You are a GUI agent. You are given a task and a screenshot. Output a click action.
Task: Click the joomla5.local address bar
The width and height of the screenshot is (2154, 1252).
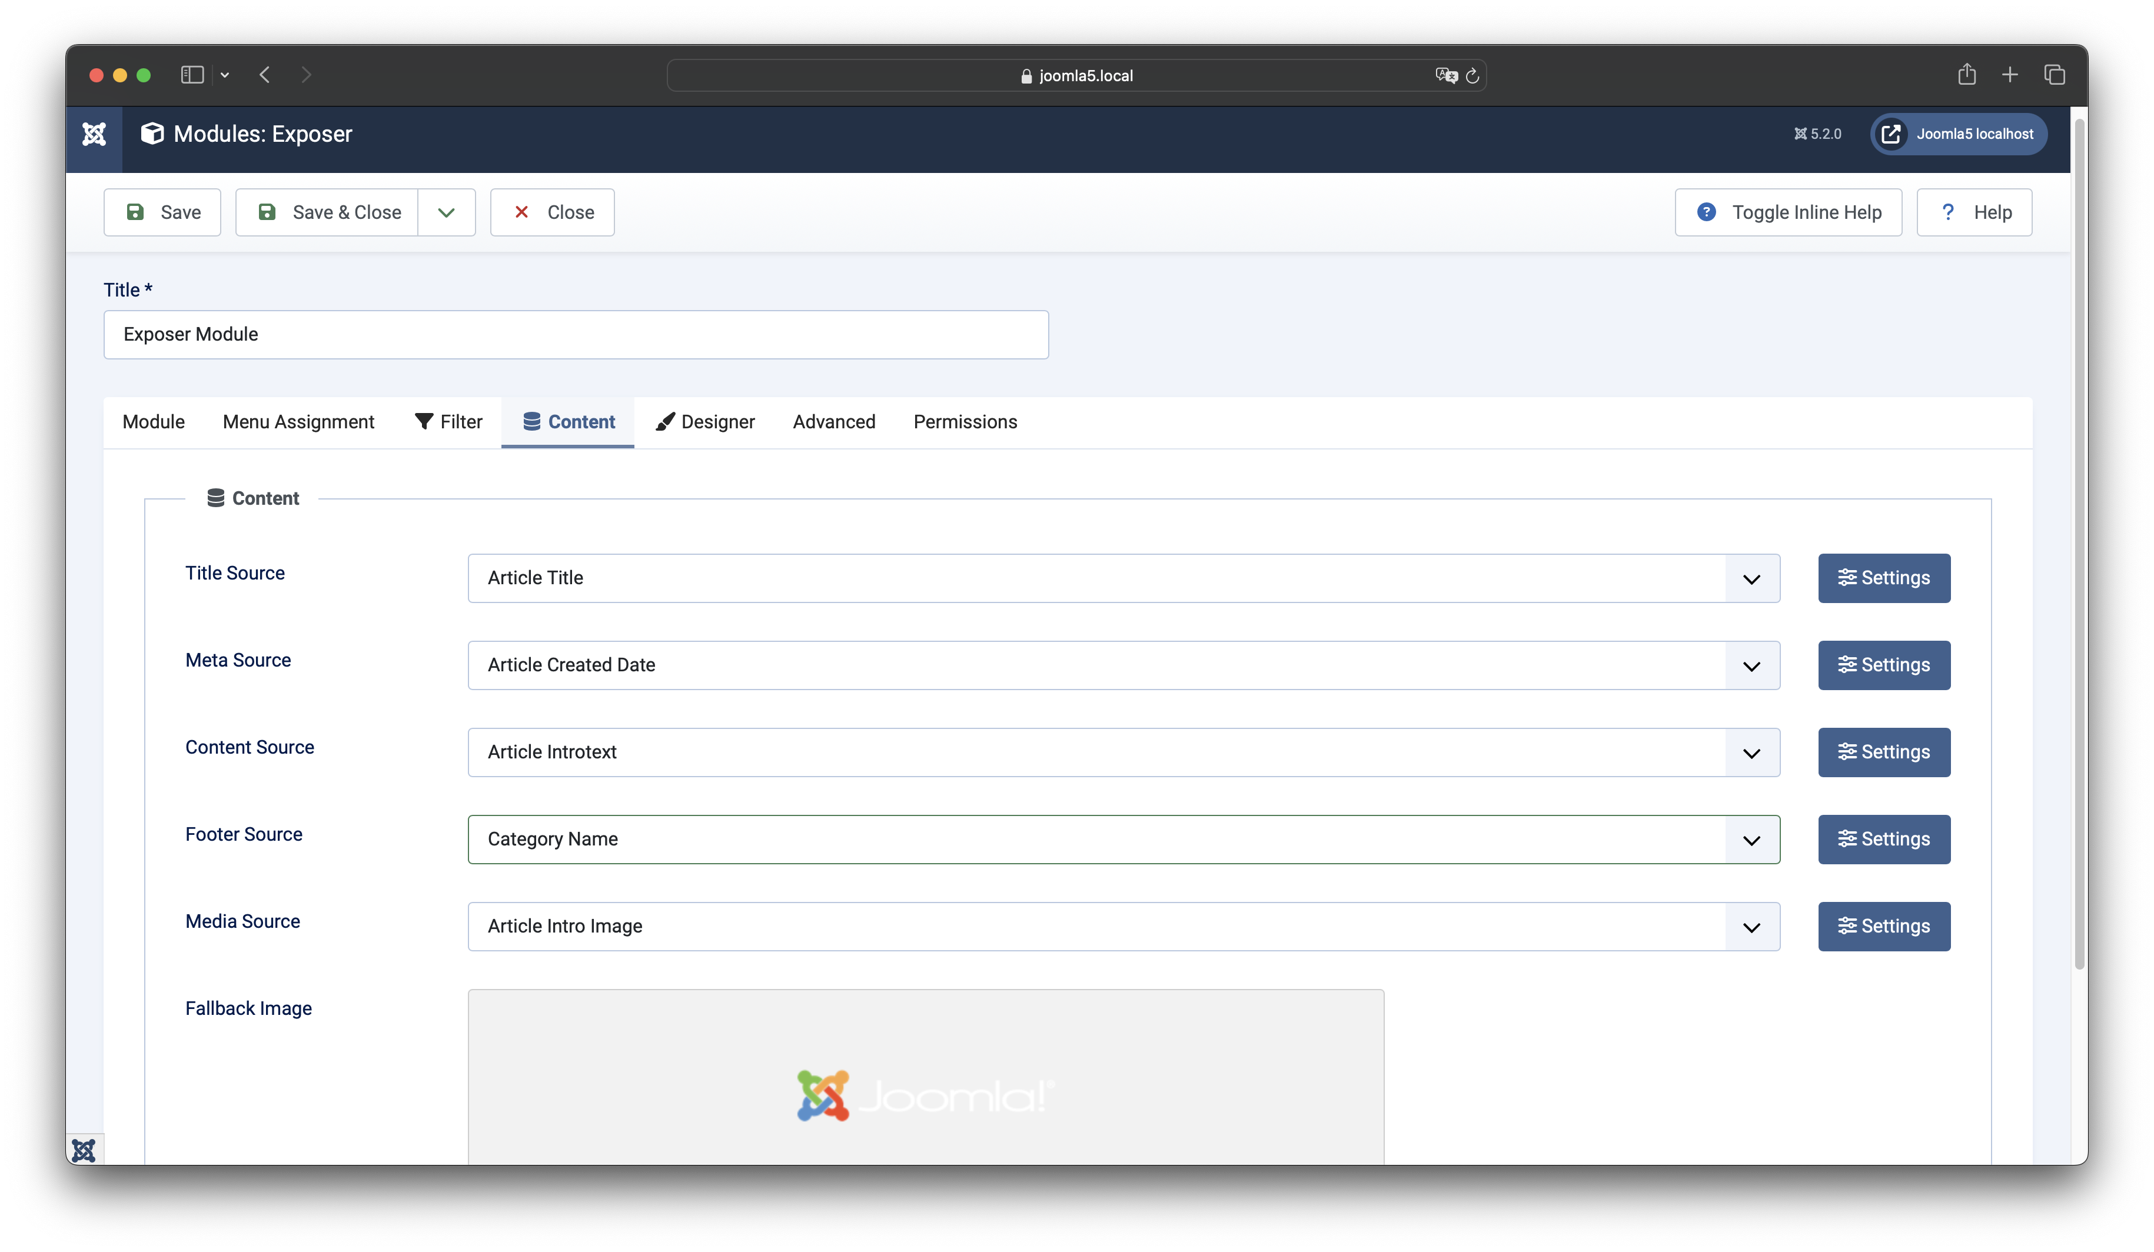(1077, 75)
